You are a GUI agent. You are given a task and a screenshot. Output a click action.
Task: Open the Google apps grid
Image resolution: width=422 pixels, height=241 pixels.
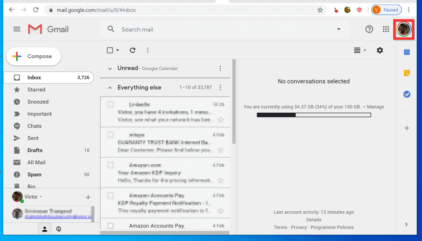pyautogui.click(x=386, y=29)
